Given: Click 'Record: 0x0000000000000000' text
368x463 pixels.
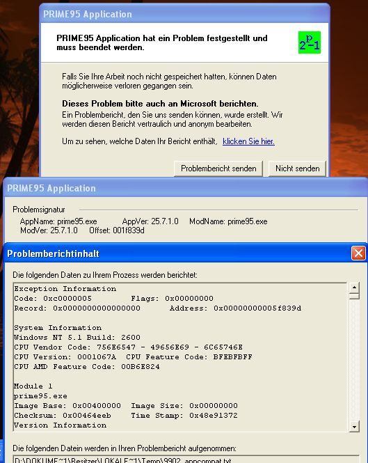Looking at the screenshot, I should (77, 308).
